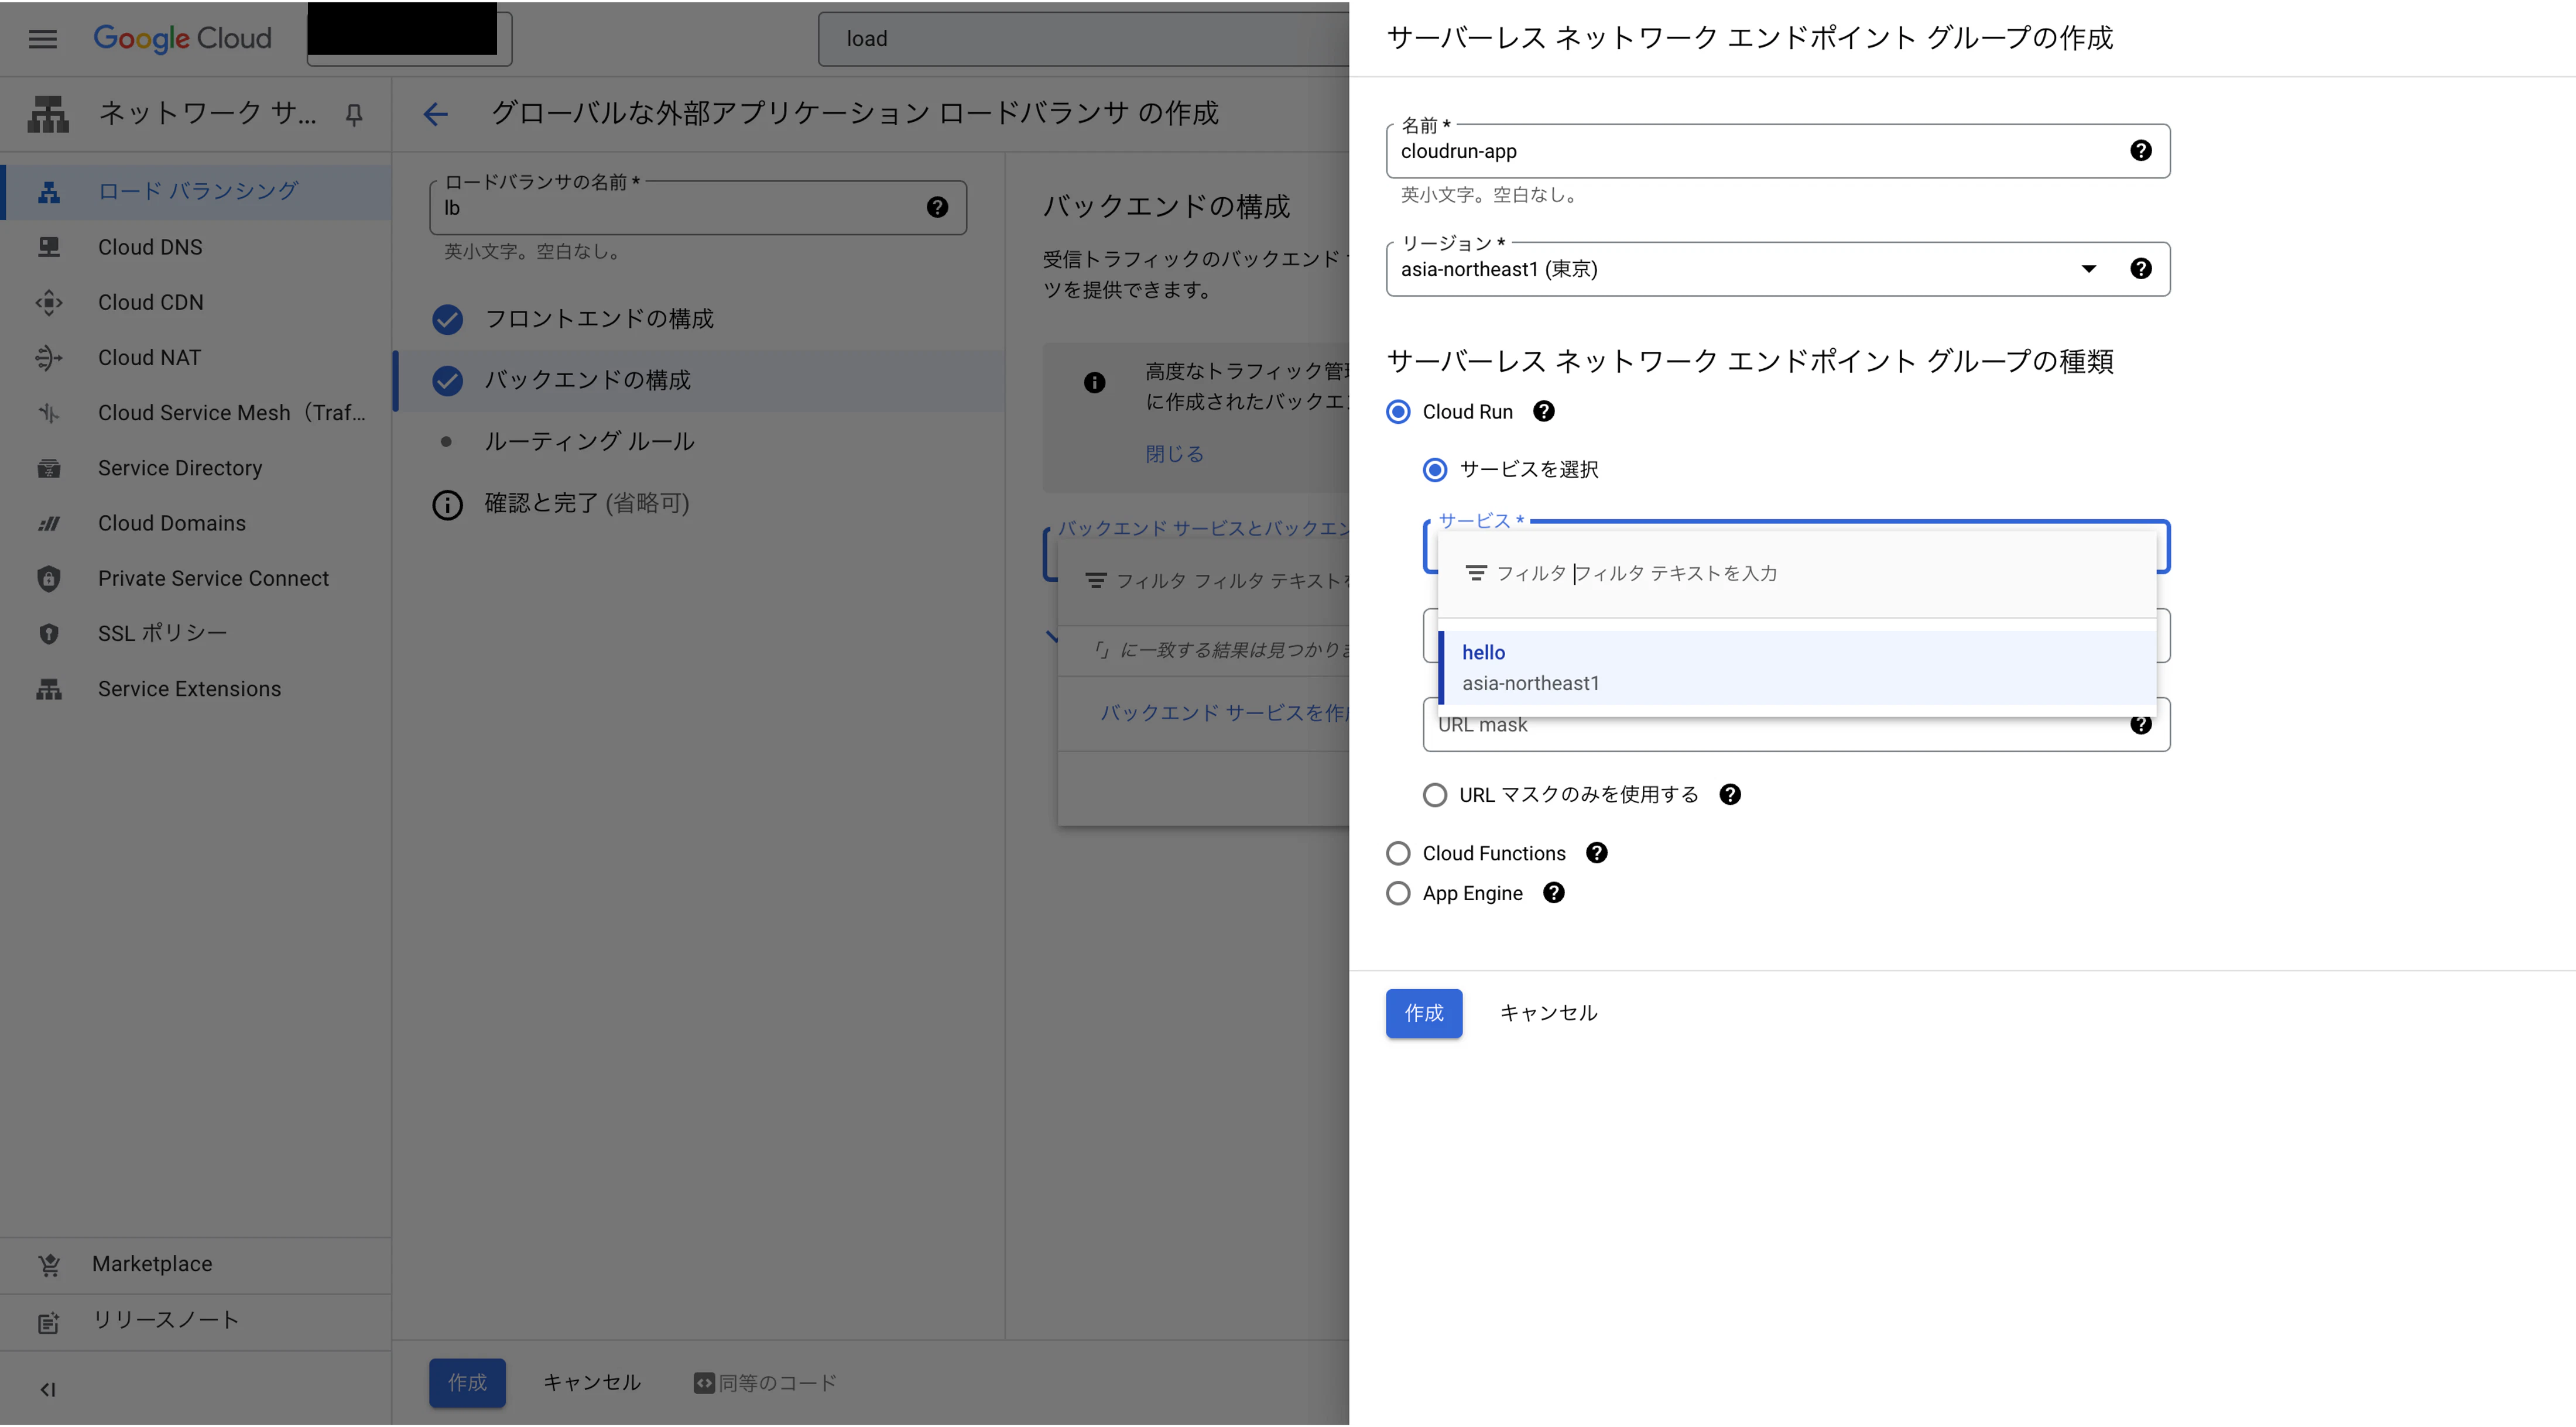Show help for Cloud Functions option

(x=1597, y=852)
